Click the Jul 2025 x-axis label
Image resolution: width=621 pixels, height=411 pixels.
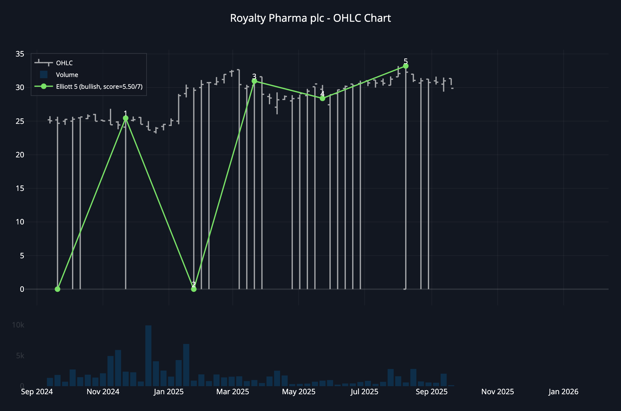point(364,392)
